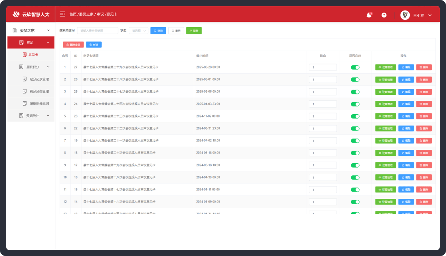Toggle off 是否启用 switch for ID 27

click(x=355, y=67)
